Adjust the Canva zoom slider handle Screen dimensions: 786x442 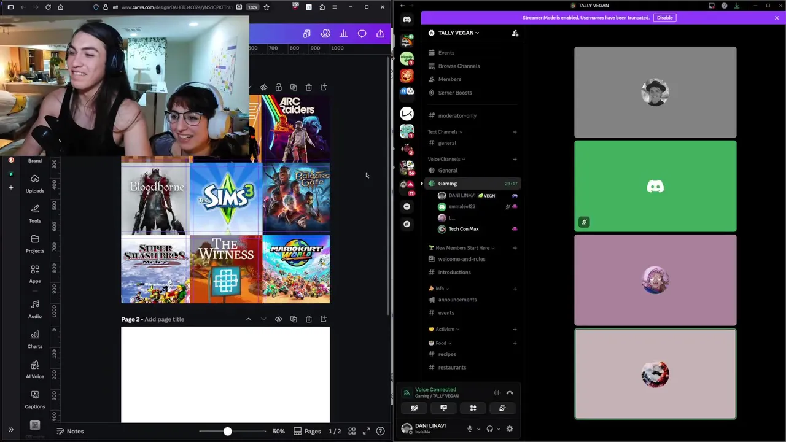coord(227,431)
